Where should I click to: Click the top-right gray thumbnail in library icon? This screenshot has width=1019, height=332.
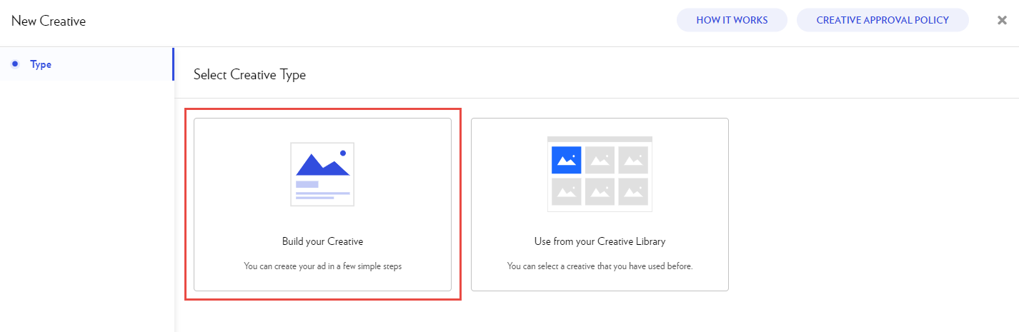pyautogui.click(x=633, y=160)
